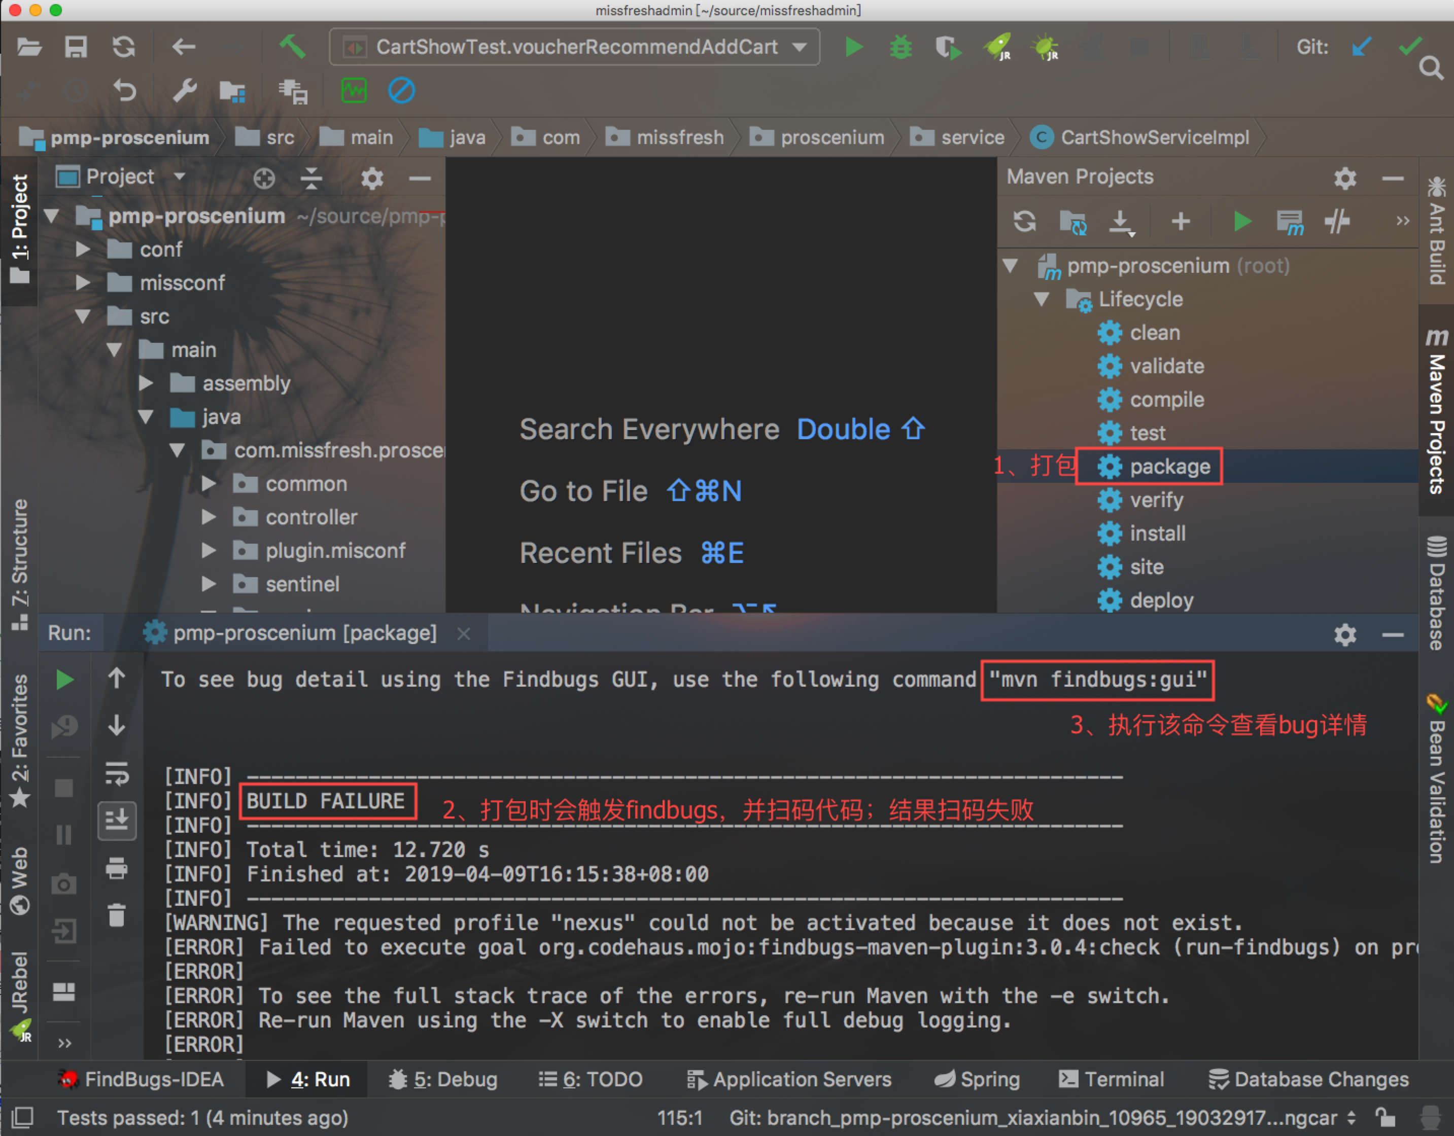
Task: Click the service breadcrumb folder
Action: click(x=957, y=137)
